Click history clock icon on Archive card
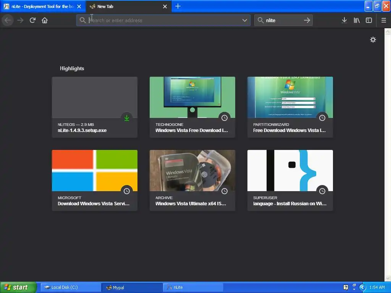Image resolution: width=391 pixels, height=293 pixels. click(x=225, y=191)
